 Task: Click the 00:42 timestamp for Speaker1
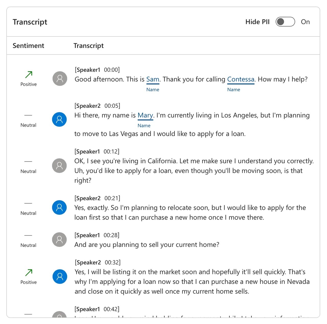(x=111, y=309)
